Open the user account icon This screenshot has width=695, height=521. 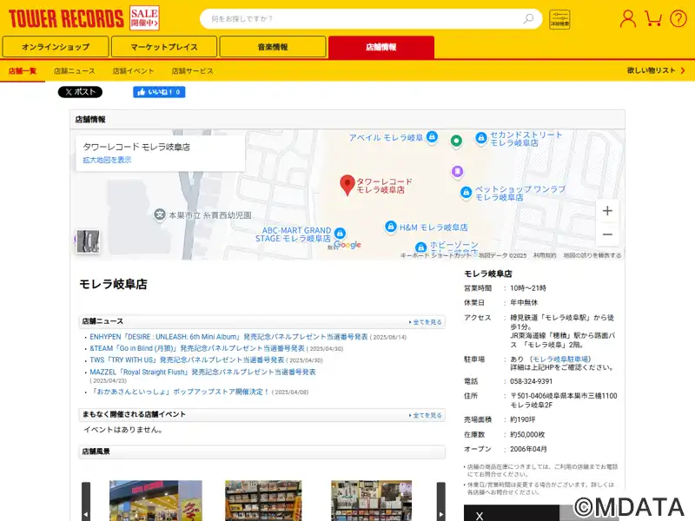click(x=627, y=19)
